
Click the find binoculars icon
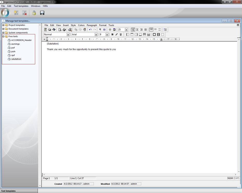tap(70, 30)
